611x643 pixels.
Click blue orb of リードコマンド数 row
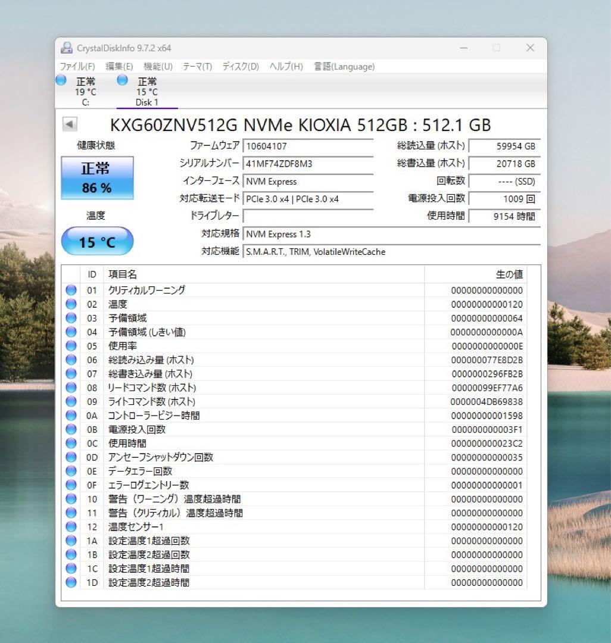(x=71, y=388)
